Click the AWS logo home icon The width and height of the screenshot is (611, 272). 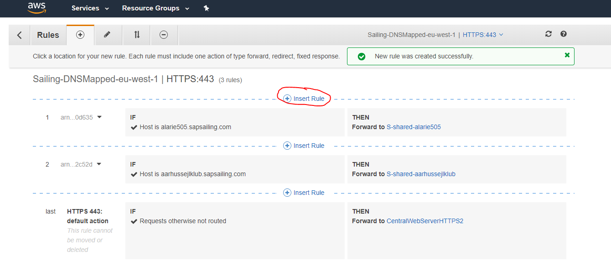click(x=36, y=8)
